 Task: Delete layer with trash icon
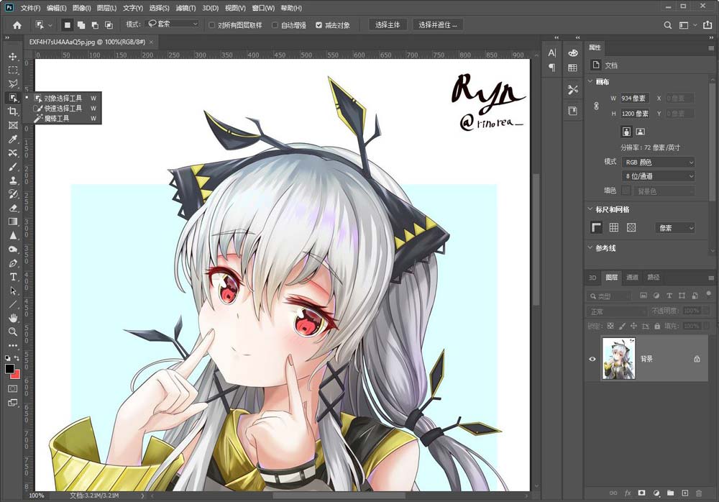tap(699, 493)
